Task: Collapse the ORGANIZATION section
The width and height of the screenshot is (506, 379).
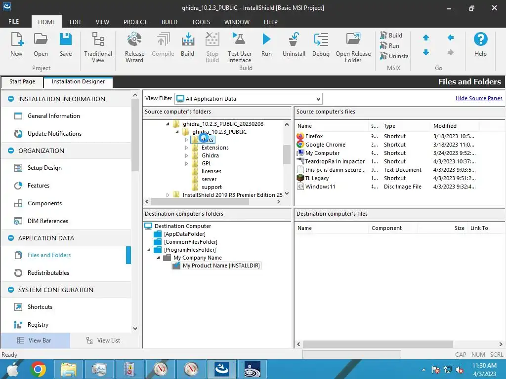Action: (x=11, y=151)
